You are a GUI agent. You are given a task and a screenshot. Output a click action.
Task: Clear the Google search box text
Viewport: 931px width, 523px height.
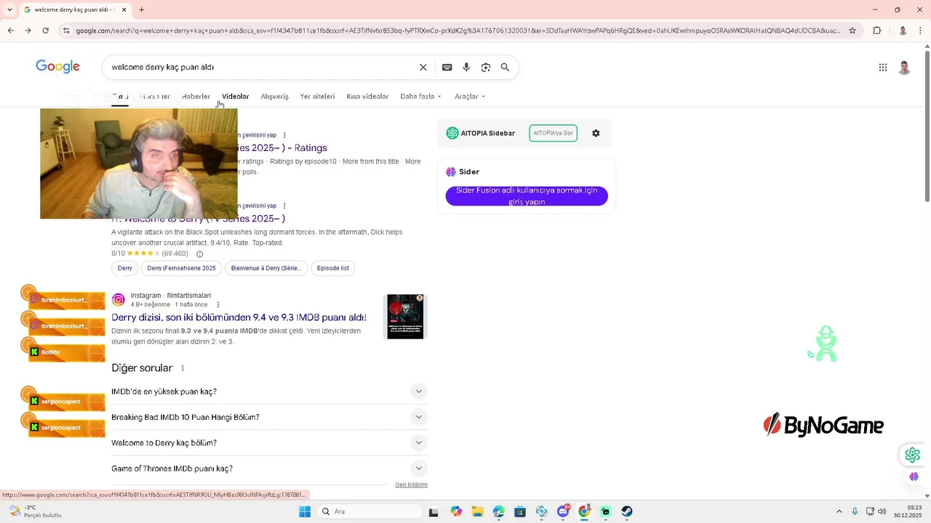(423, 67)
